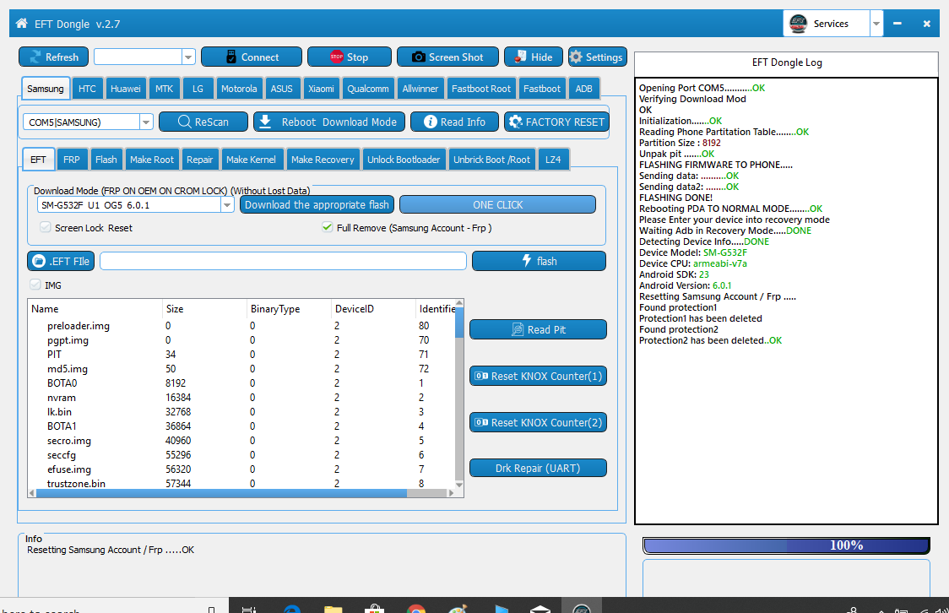Select the nvram partition row
This screenshot has width=949, height=613.
pos(242,398)
